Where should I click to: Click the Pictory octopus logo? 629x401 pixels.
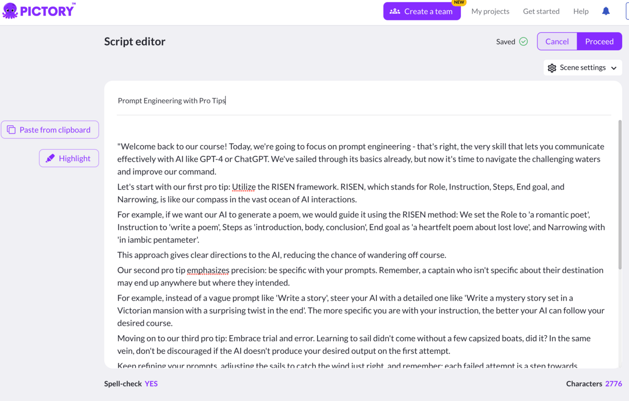coord(10,11)
